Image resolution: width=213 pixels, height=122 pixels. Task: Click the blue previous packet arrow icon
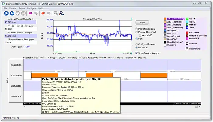pos(12,13)
